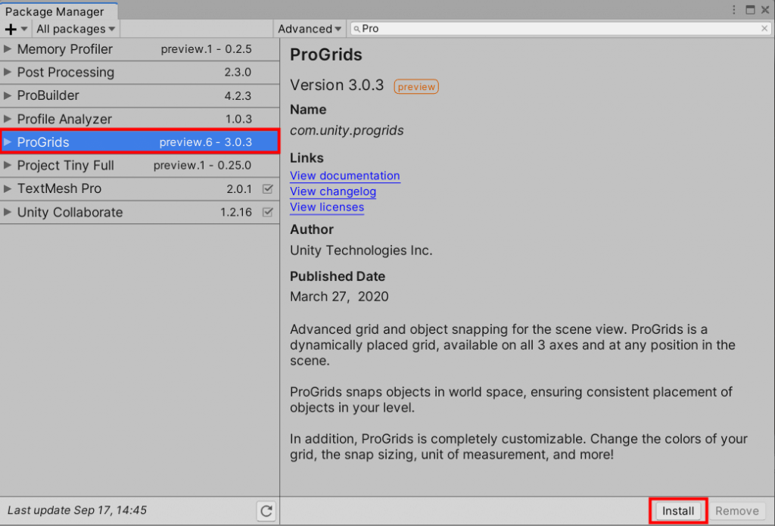Maximize the Package Manager window
The height and width of the screenshot is (526, 775).
[x=751, y=10]
